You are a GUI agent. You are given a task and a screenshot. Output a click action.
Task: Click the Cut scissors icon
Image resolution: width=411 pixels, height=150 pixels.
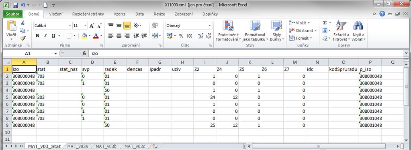coord(22,23)
